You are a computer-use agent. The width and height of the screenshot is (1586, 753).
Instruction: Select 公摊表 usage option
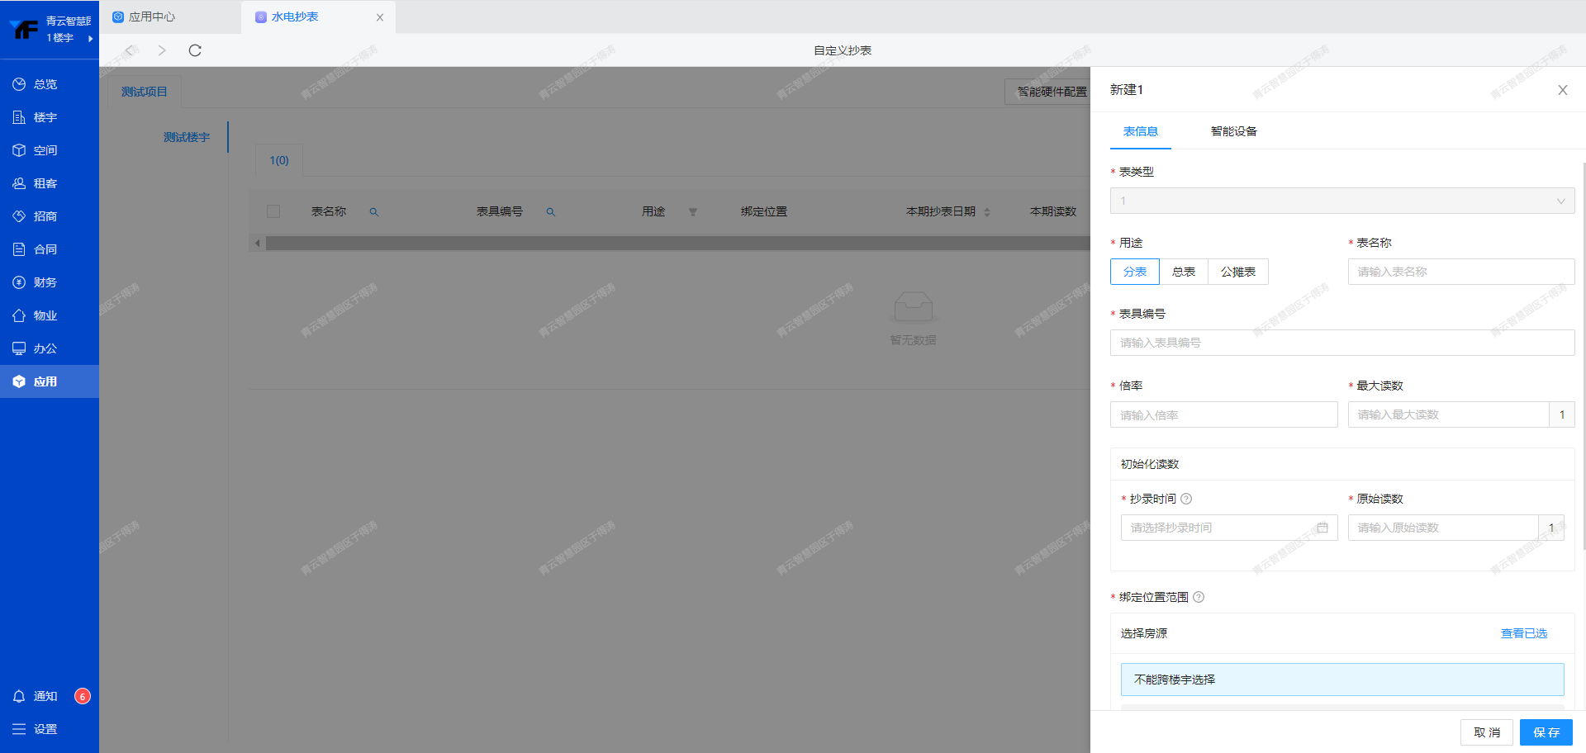point(1237,272)
